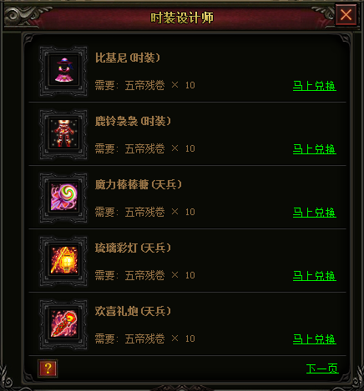Select the 欢喜礼炮 (天兵) name label

133,311
